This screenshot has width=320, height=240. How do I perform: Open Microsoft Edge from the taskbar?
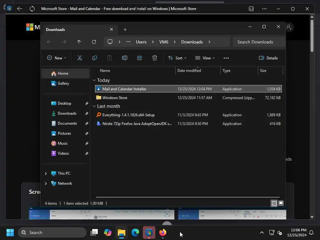click(x=135, y=232)
